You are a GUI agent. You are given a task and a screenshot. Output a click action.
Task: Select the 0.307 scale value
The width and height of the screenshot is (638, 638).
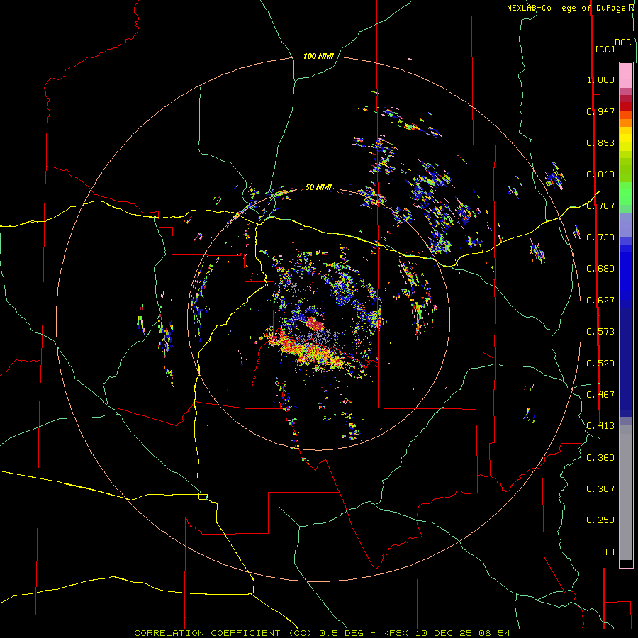click(600, 489)
